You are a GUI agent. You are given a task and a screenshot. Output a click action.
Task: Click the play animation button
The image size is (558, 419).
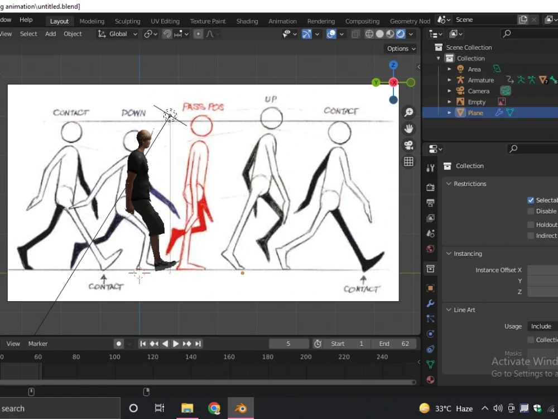(175, 344)
